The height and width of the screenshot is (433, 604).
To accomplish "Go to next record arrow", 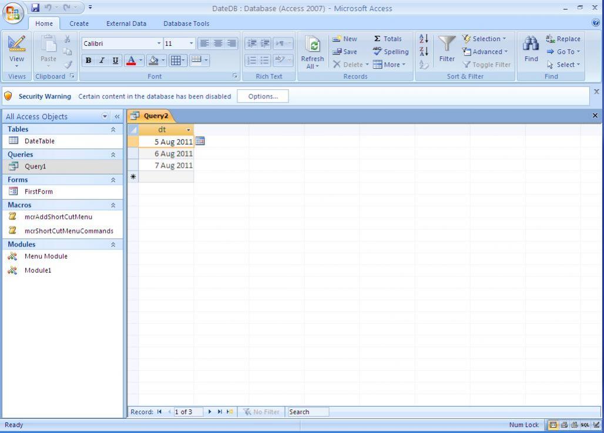I will coord(210,412).
